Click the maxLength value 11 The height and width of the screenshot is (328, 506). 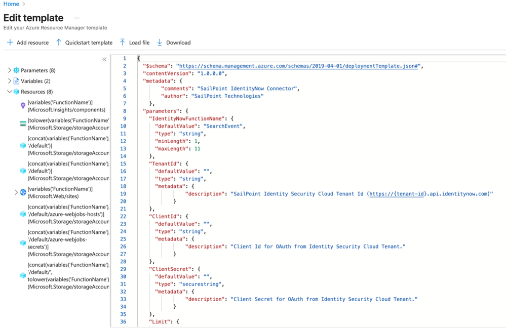(x=197, y=149)
